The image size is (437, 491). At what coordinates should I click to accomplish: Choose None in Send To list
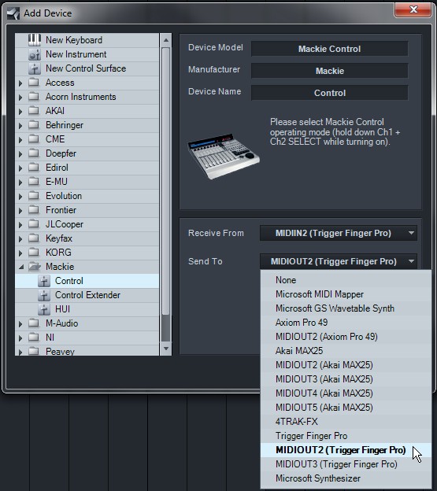346,280
